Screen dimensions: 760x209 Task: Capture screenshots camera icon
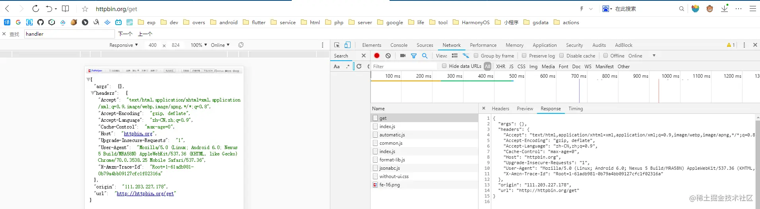click(x=403, y=56)
